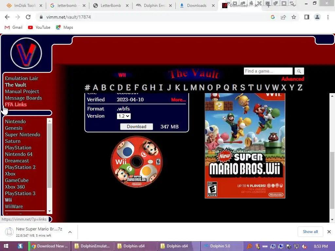Click the Google icon in address bar

[273, 17]
